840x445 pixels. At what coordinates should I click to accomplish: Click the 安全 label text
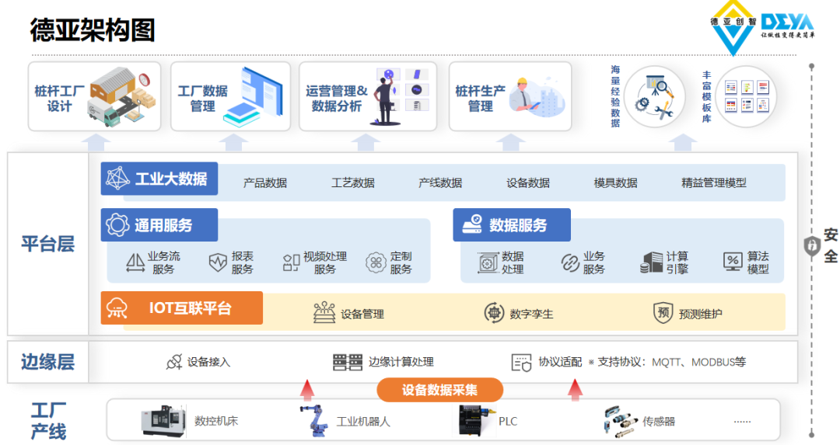(831, 245)
